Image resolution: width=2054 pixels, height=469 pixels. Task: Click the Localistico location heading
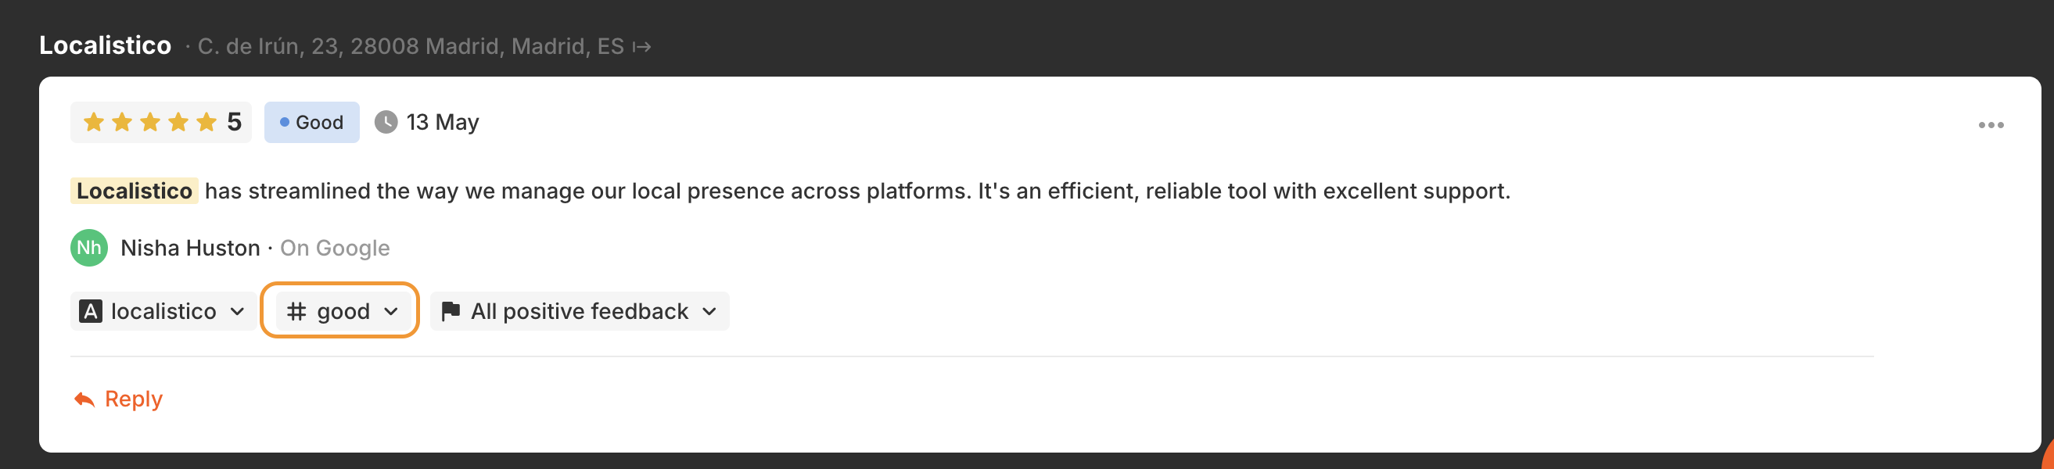pos(106,45)
